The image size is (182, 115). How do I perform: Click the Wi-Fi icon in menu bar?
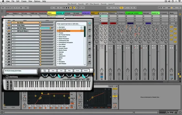click(x=180, y=1)
